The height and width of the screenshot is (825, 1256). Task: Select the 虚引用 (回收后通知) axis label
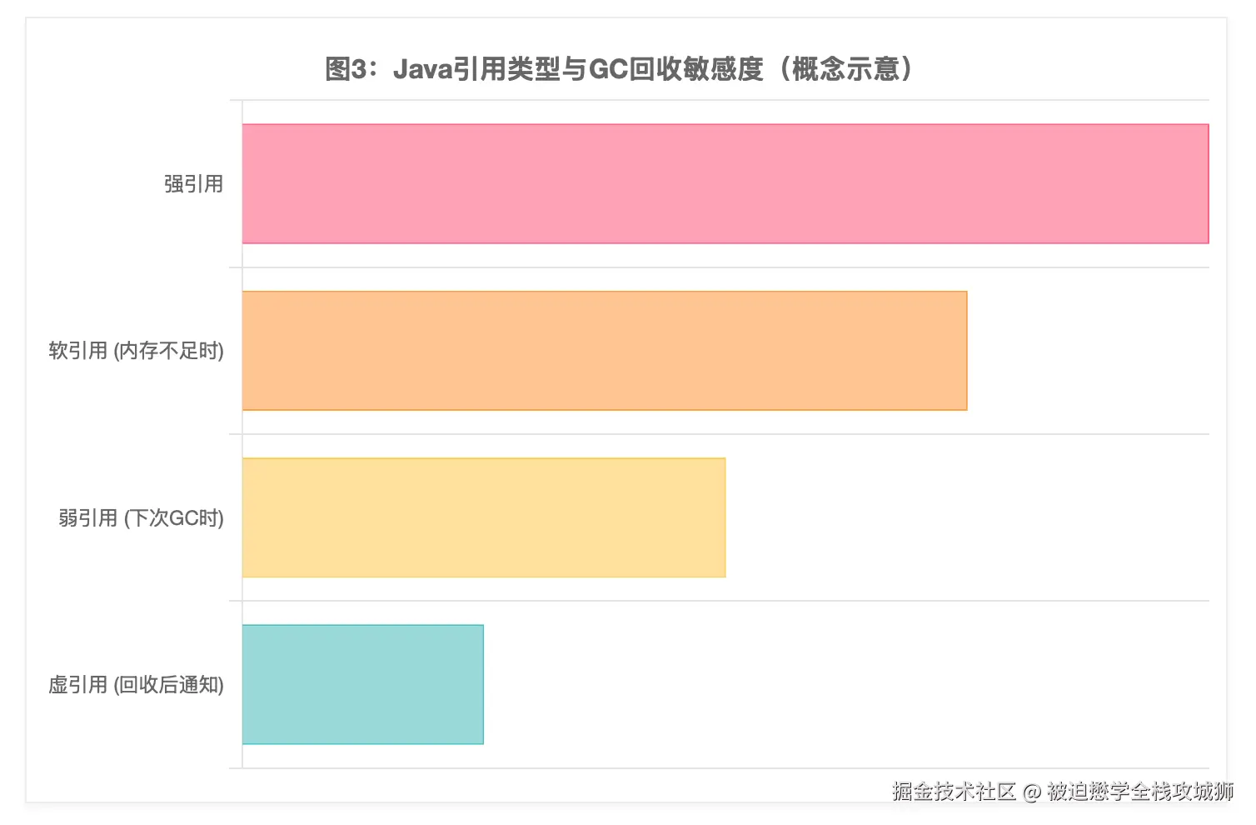[x=136, y=685]
